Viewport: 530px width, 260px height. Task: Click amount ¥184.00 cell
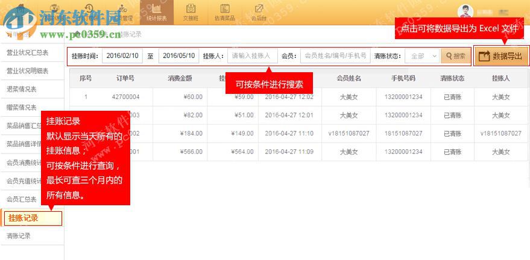coord(191,134)
